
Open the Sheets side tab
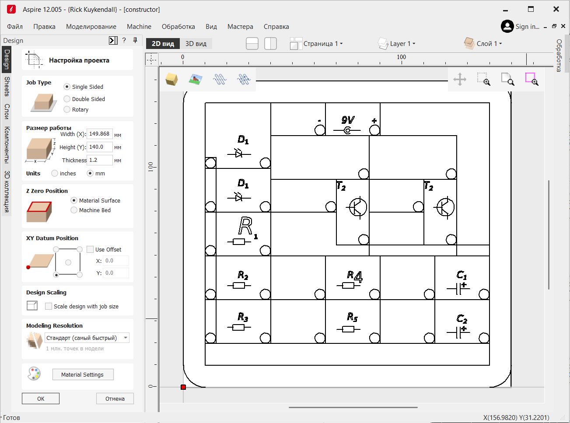tap(7, 86)
